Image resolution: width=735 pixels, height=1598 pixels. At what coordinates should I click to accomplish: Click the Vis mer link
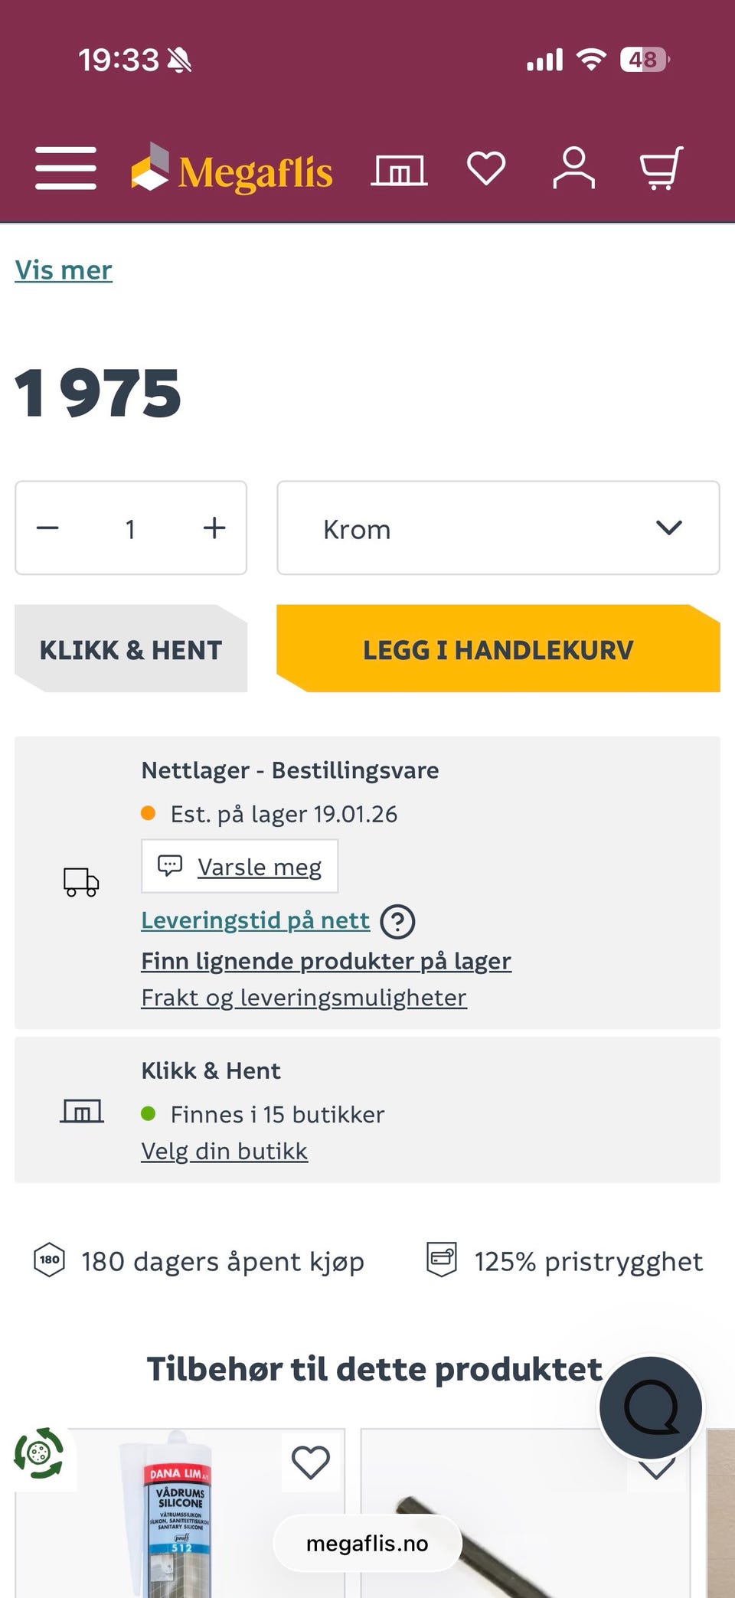[x=64, y=270]
